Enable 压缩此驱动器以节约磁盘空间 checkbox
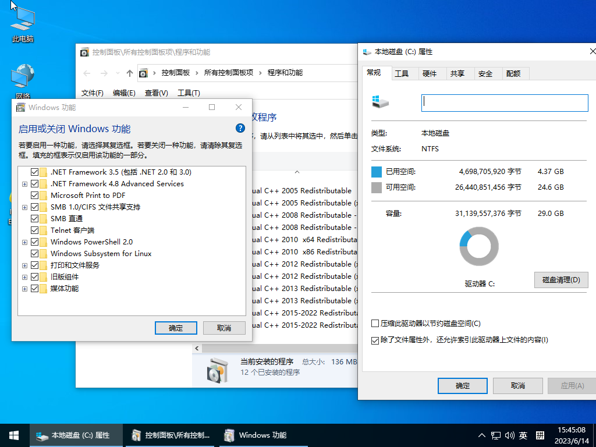 pyautogui.click(x=375, y=324)
